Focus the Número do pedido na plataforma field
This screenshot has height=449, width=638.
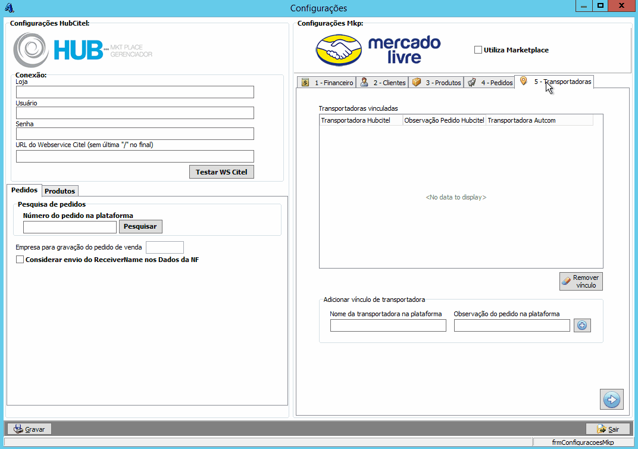pos(70,227)
